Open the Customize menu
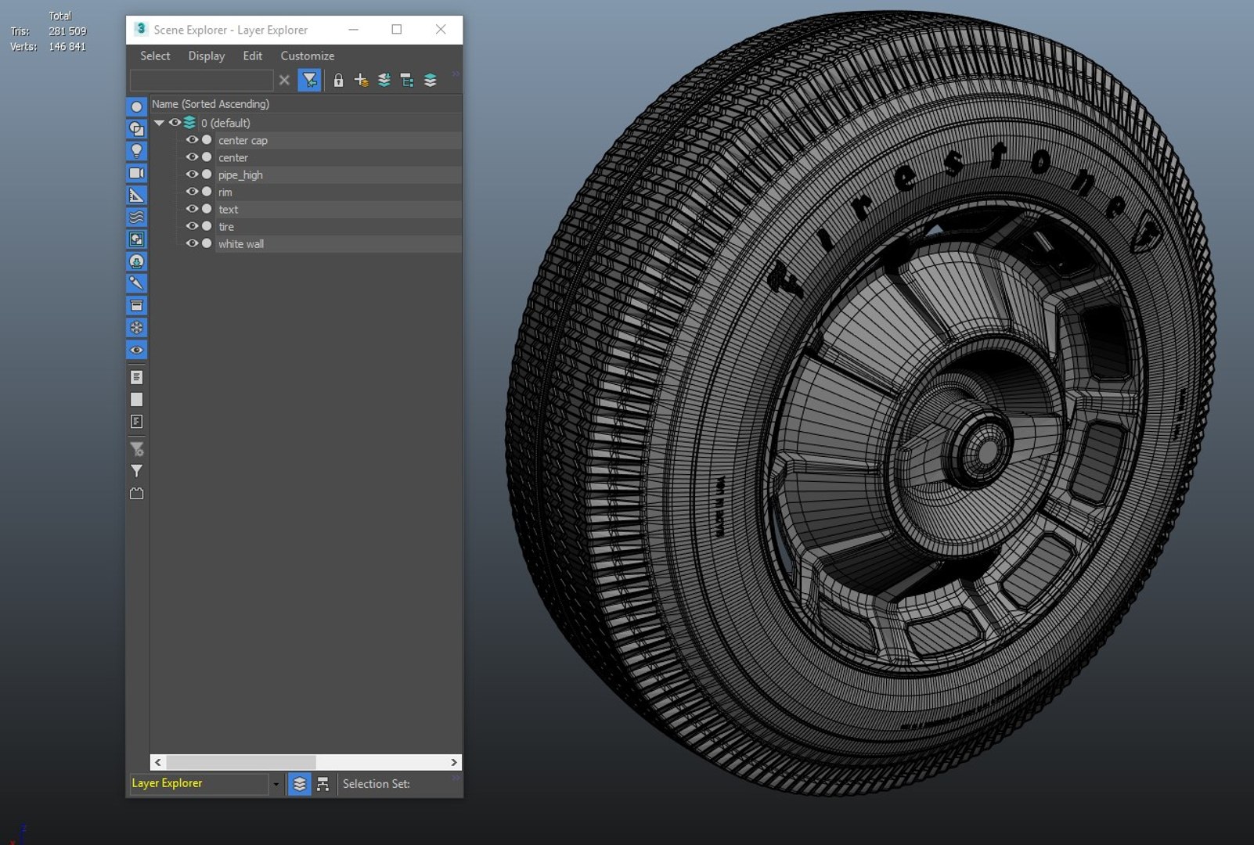 coord(308,56)
